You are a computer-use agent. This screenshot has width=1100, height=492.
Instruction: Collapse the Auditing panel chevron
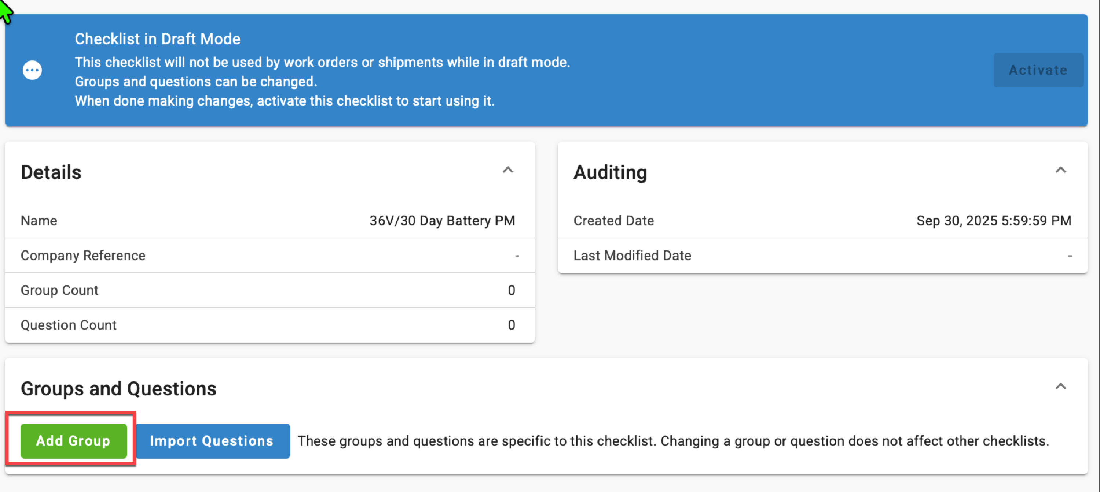(x=1061, y=171)
